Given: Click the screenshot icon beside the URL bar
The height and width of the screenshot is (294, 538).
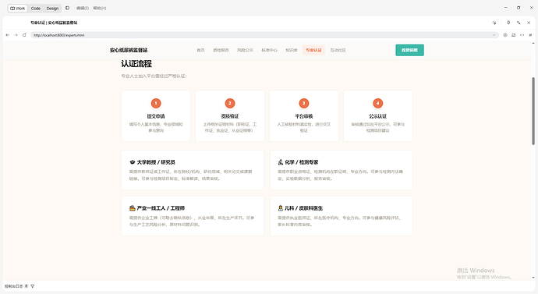Looking at the screenshot, I should [514, 35].
